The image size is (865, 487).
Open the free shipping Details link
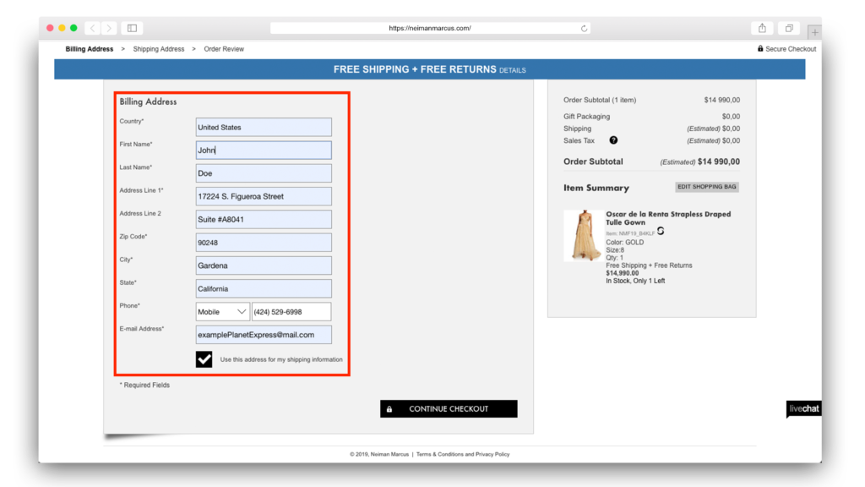[x=513, y=70]
